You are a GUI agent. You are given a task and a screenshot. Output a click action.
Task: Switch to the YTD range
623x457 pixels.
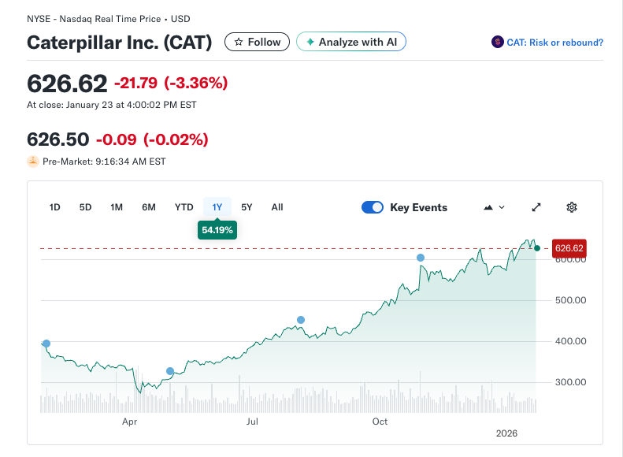click(x=184, y=207)
